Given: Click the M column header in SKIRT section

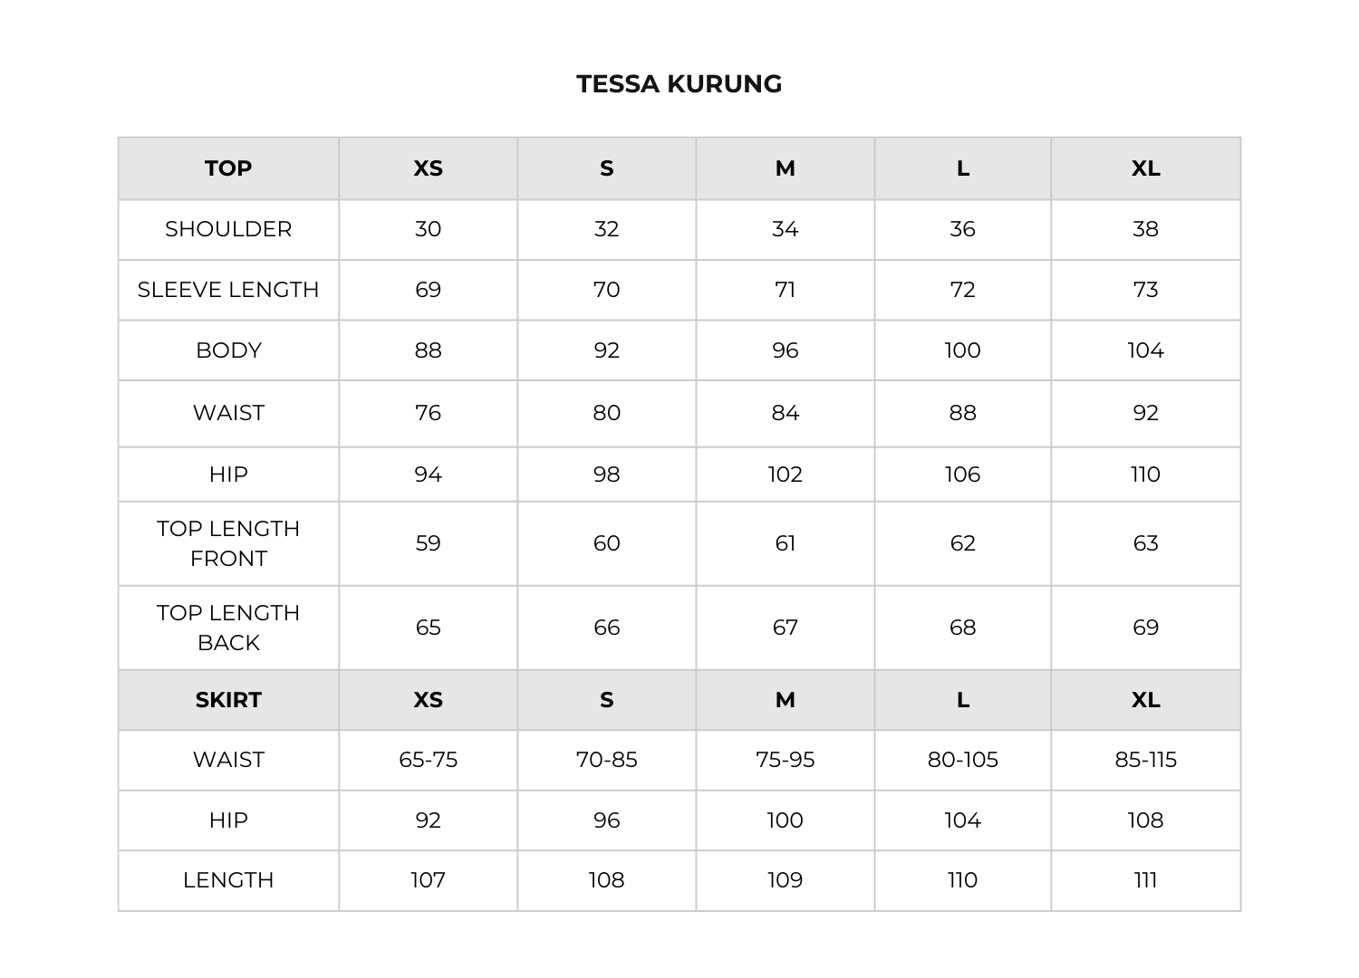Looking at the screenshot, I should pos(785,700).
